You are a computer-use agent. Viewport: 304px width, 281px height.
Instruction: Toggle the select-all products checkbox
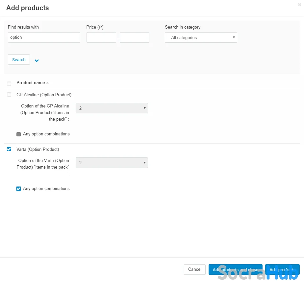(9, 83)
